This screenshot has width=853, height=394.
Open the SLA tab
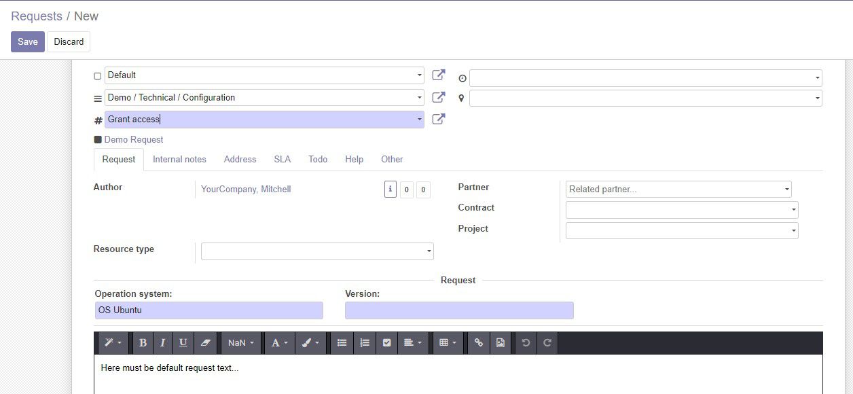click(x=282, y=159)
